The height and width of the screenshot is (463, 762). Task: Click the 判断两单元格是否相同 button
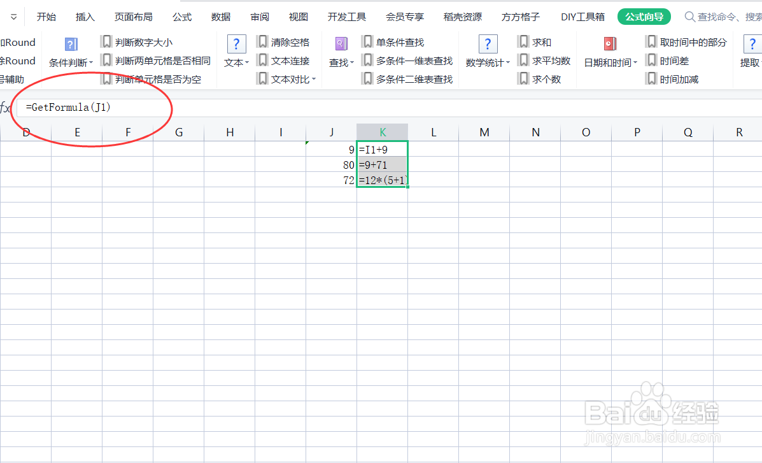pos(156,61)
